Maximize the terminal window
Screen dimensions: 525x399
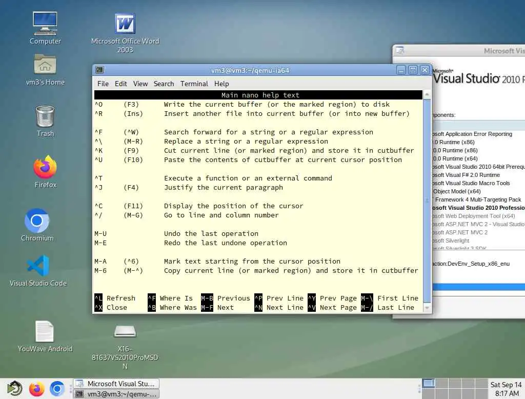[x=413, y=70]
